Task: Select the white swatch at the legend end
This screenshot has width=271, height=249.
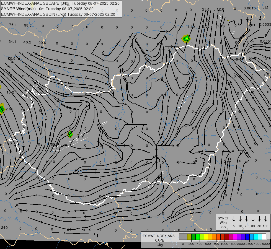Action: click(264, 237)
